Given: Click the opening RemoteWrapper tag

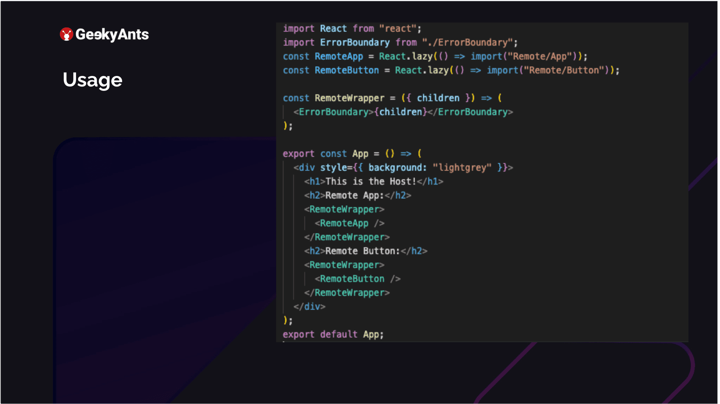Looking at the screenshot, I should coord(345,209).
